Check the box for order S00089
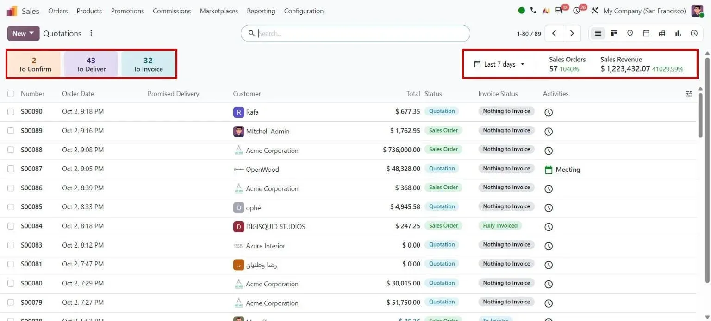 click(x=11, y=131)
